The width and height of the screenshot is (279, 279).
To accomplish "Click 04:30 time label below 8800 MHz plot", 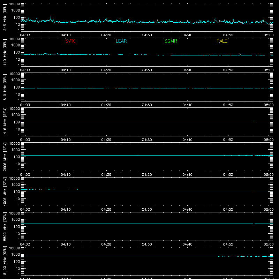I will (x=147, y=244).
